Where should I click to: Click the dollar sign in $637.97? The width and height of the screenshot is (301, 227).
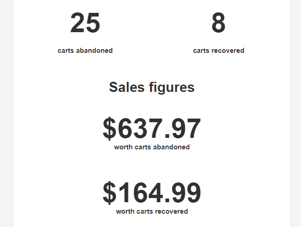coord(110,128)
